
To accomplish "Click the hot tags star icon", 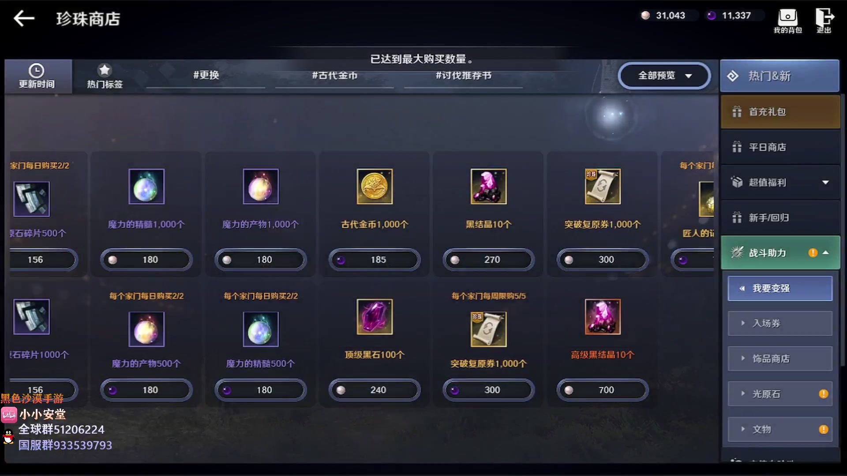I will pyautogui.click(x=105, y=70).
